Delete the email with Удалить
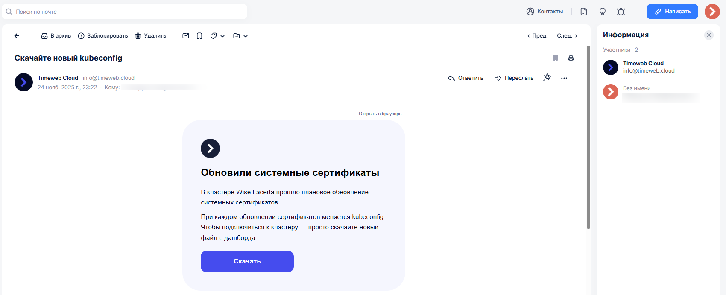Viewport: 726px width, 295px height. (151, 36)
